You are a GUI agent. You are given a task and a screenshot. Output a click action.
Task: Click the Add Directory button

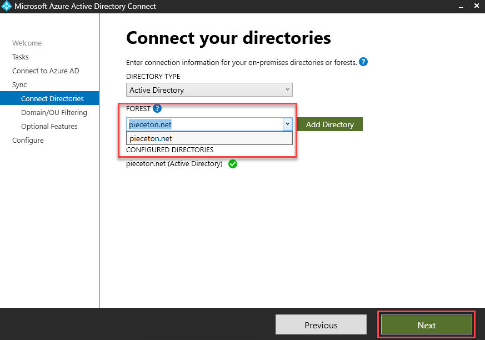tap(330, 124)
